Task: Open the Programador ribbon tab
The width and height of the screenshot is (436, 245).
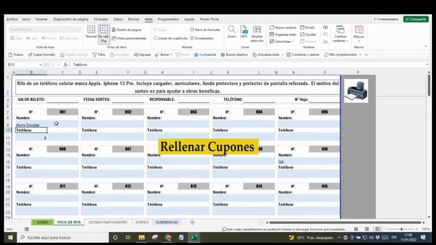Action: (168, 19)
